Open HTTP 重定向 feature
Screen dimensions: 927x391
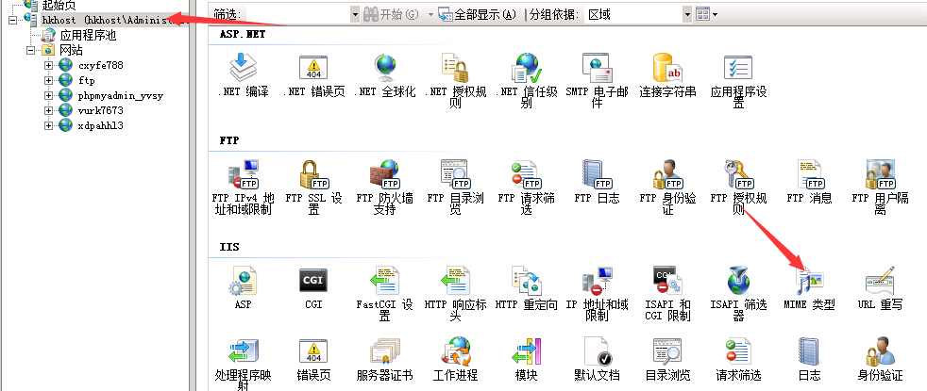[x=526, y=280]
